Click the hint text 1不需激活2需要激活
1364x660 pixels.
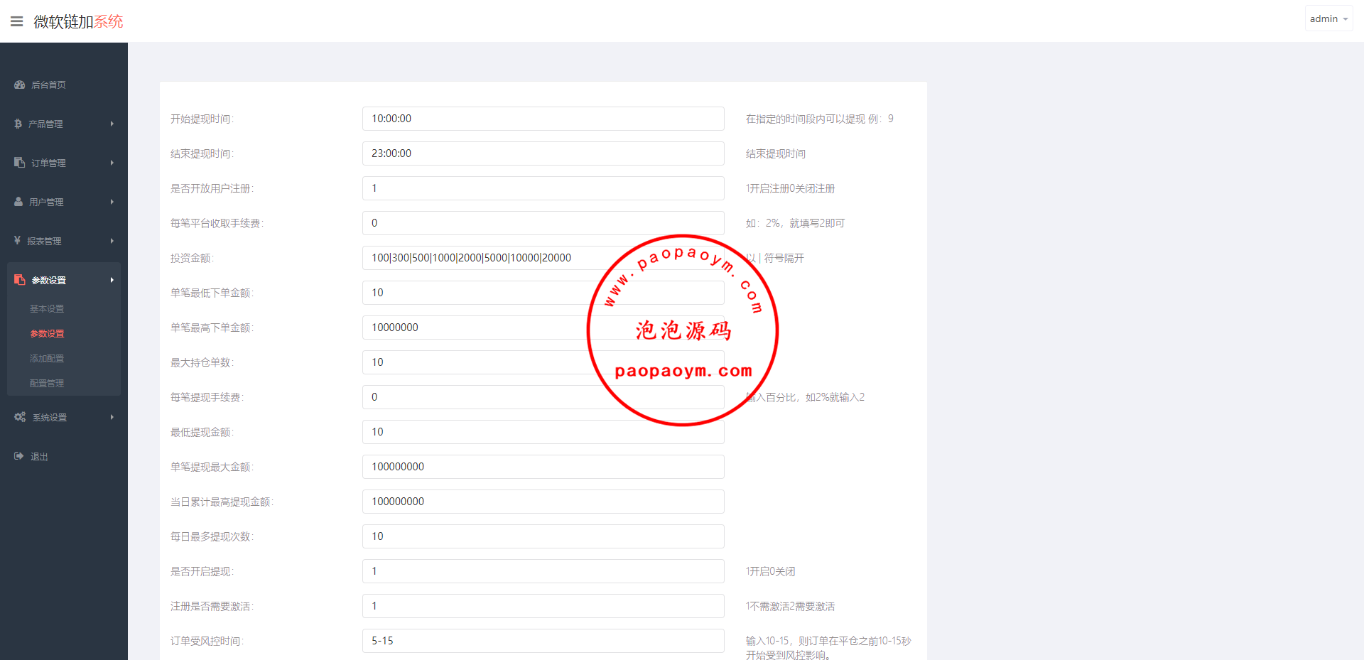790,606
